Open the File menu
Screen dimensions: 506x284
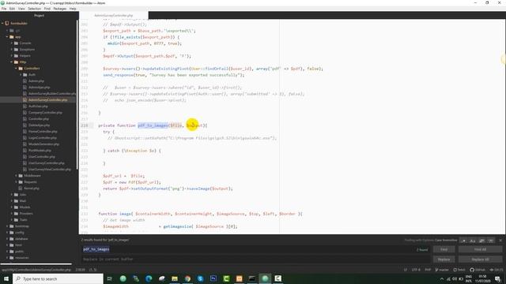pyautogui.click(x=4, y=9)
